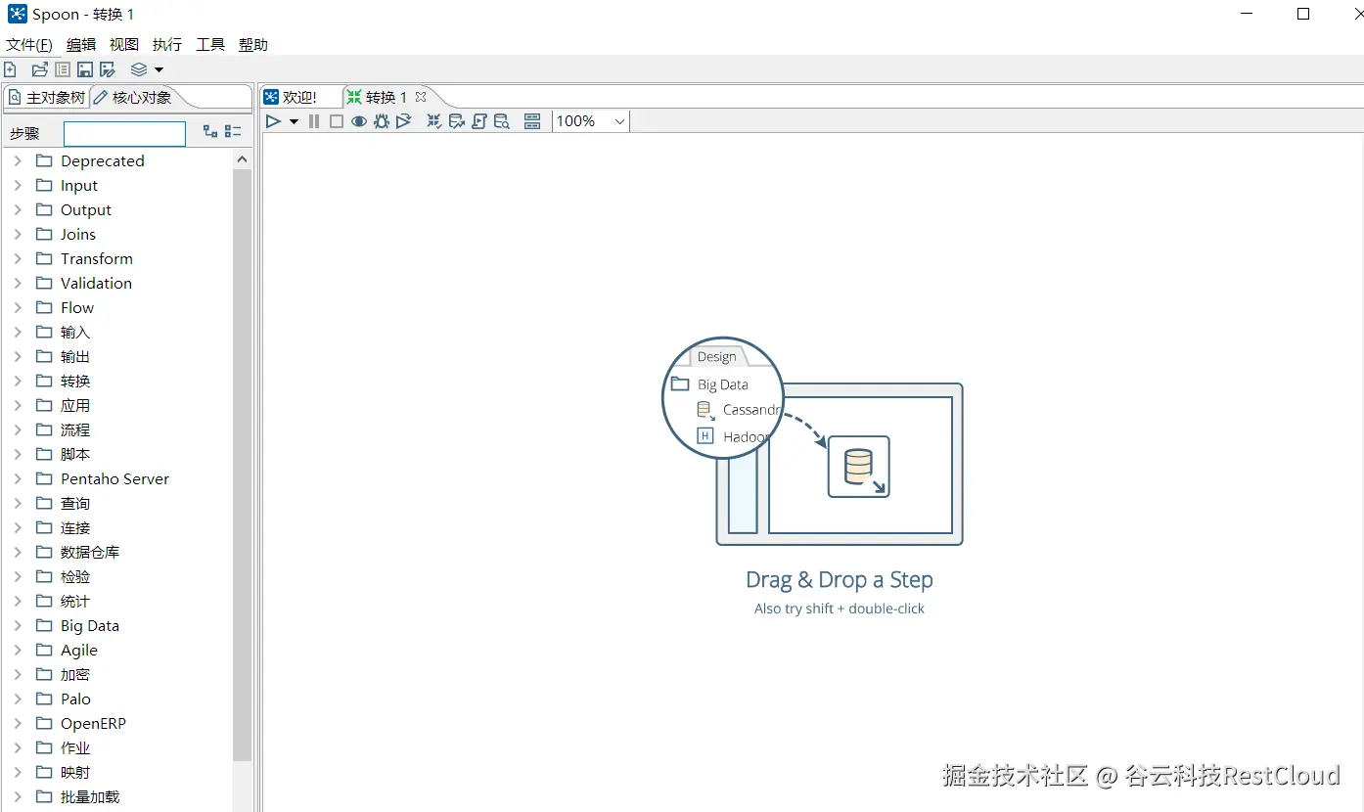Open the 视图 menu
The height and width of the screenshot is (812, 1364).
click(x=124, y=44)
